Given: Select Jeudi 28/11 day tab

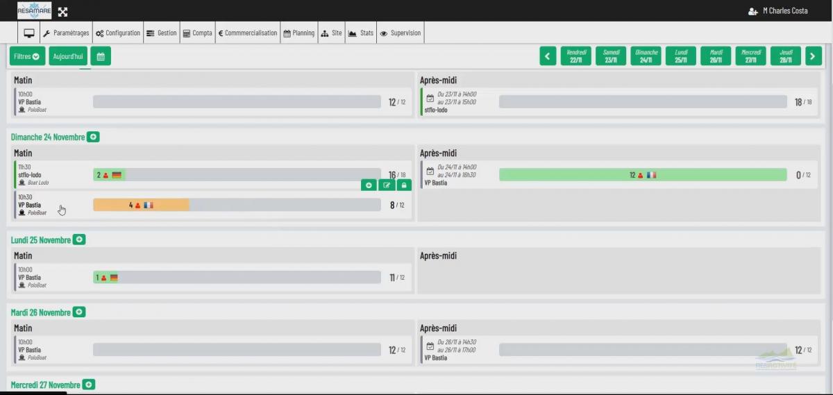Looking at the screenshot, I should (x=786, y=56).
